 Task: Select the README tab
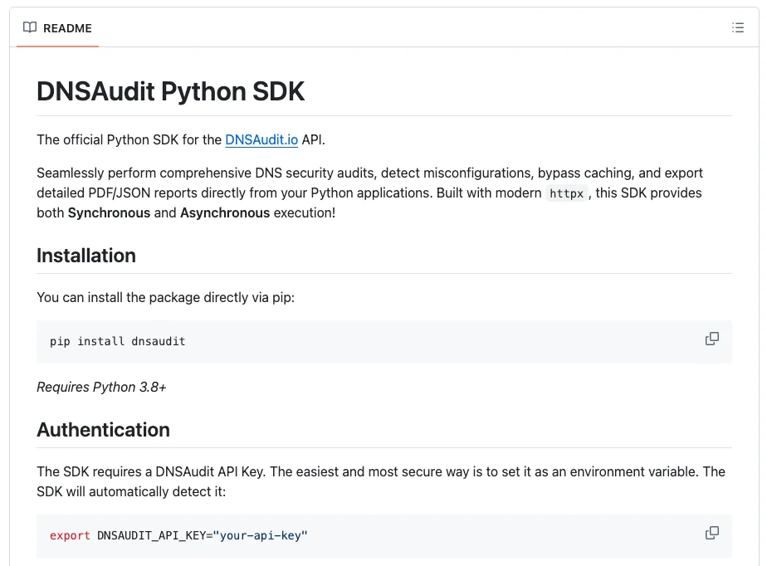tap(58, 28)
